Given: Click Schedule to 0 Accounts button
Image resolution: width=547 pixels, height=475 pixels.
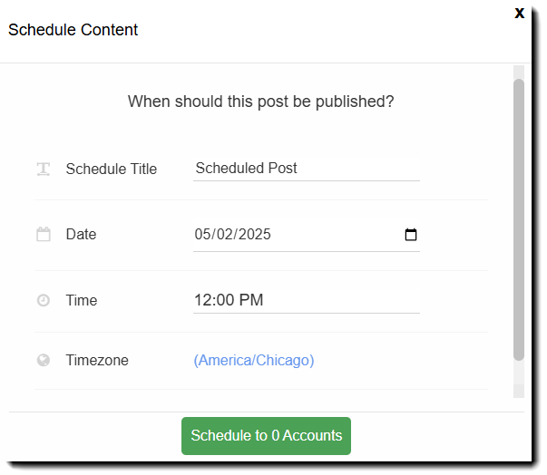Looking at the screenshot, I should (266, 436).
